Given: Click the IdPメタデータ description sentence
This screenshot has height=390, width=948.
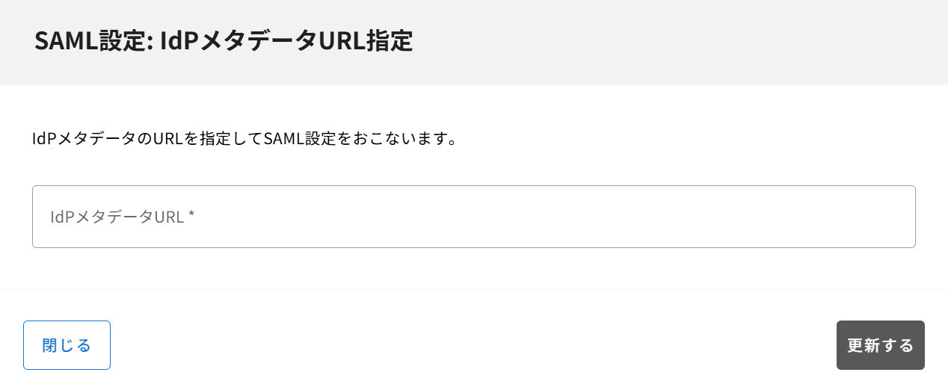Looking at the screenshot, I should point(244,139).
